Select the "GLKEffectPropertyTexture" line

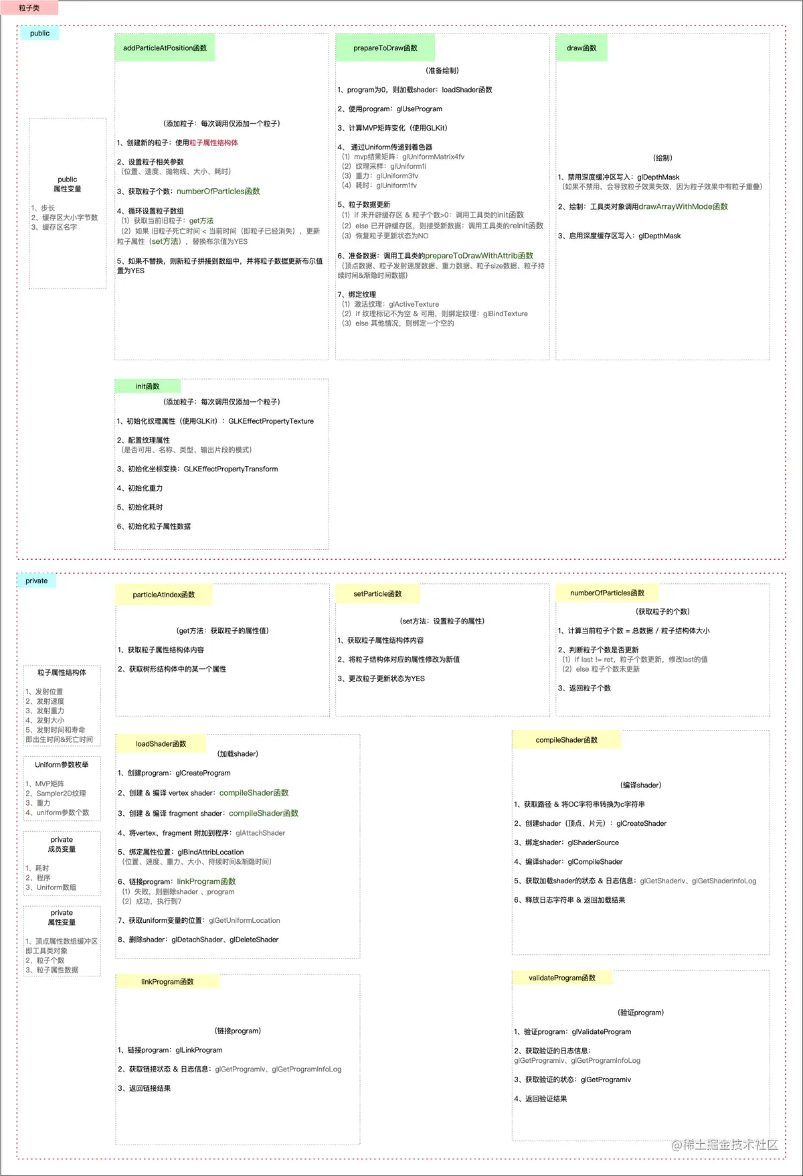(x=215, y=421)
